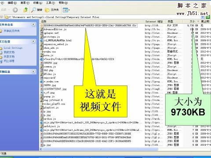Sort by the 截止期 column header
The width and height of the screenshot is (211, 158).
205,22
